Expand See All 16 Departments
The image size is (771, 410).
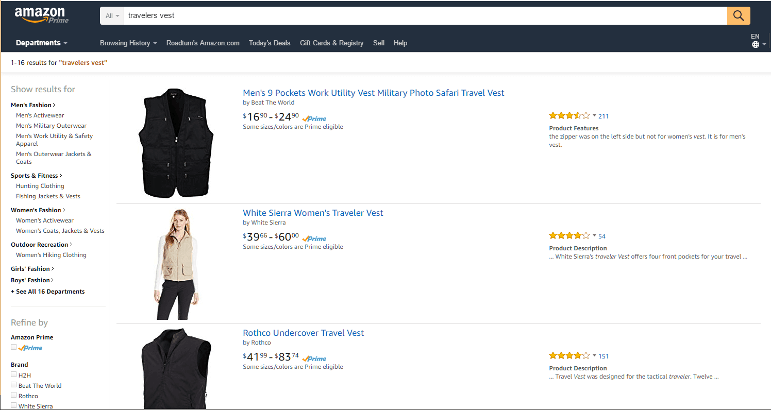(x=47, y=291)
